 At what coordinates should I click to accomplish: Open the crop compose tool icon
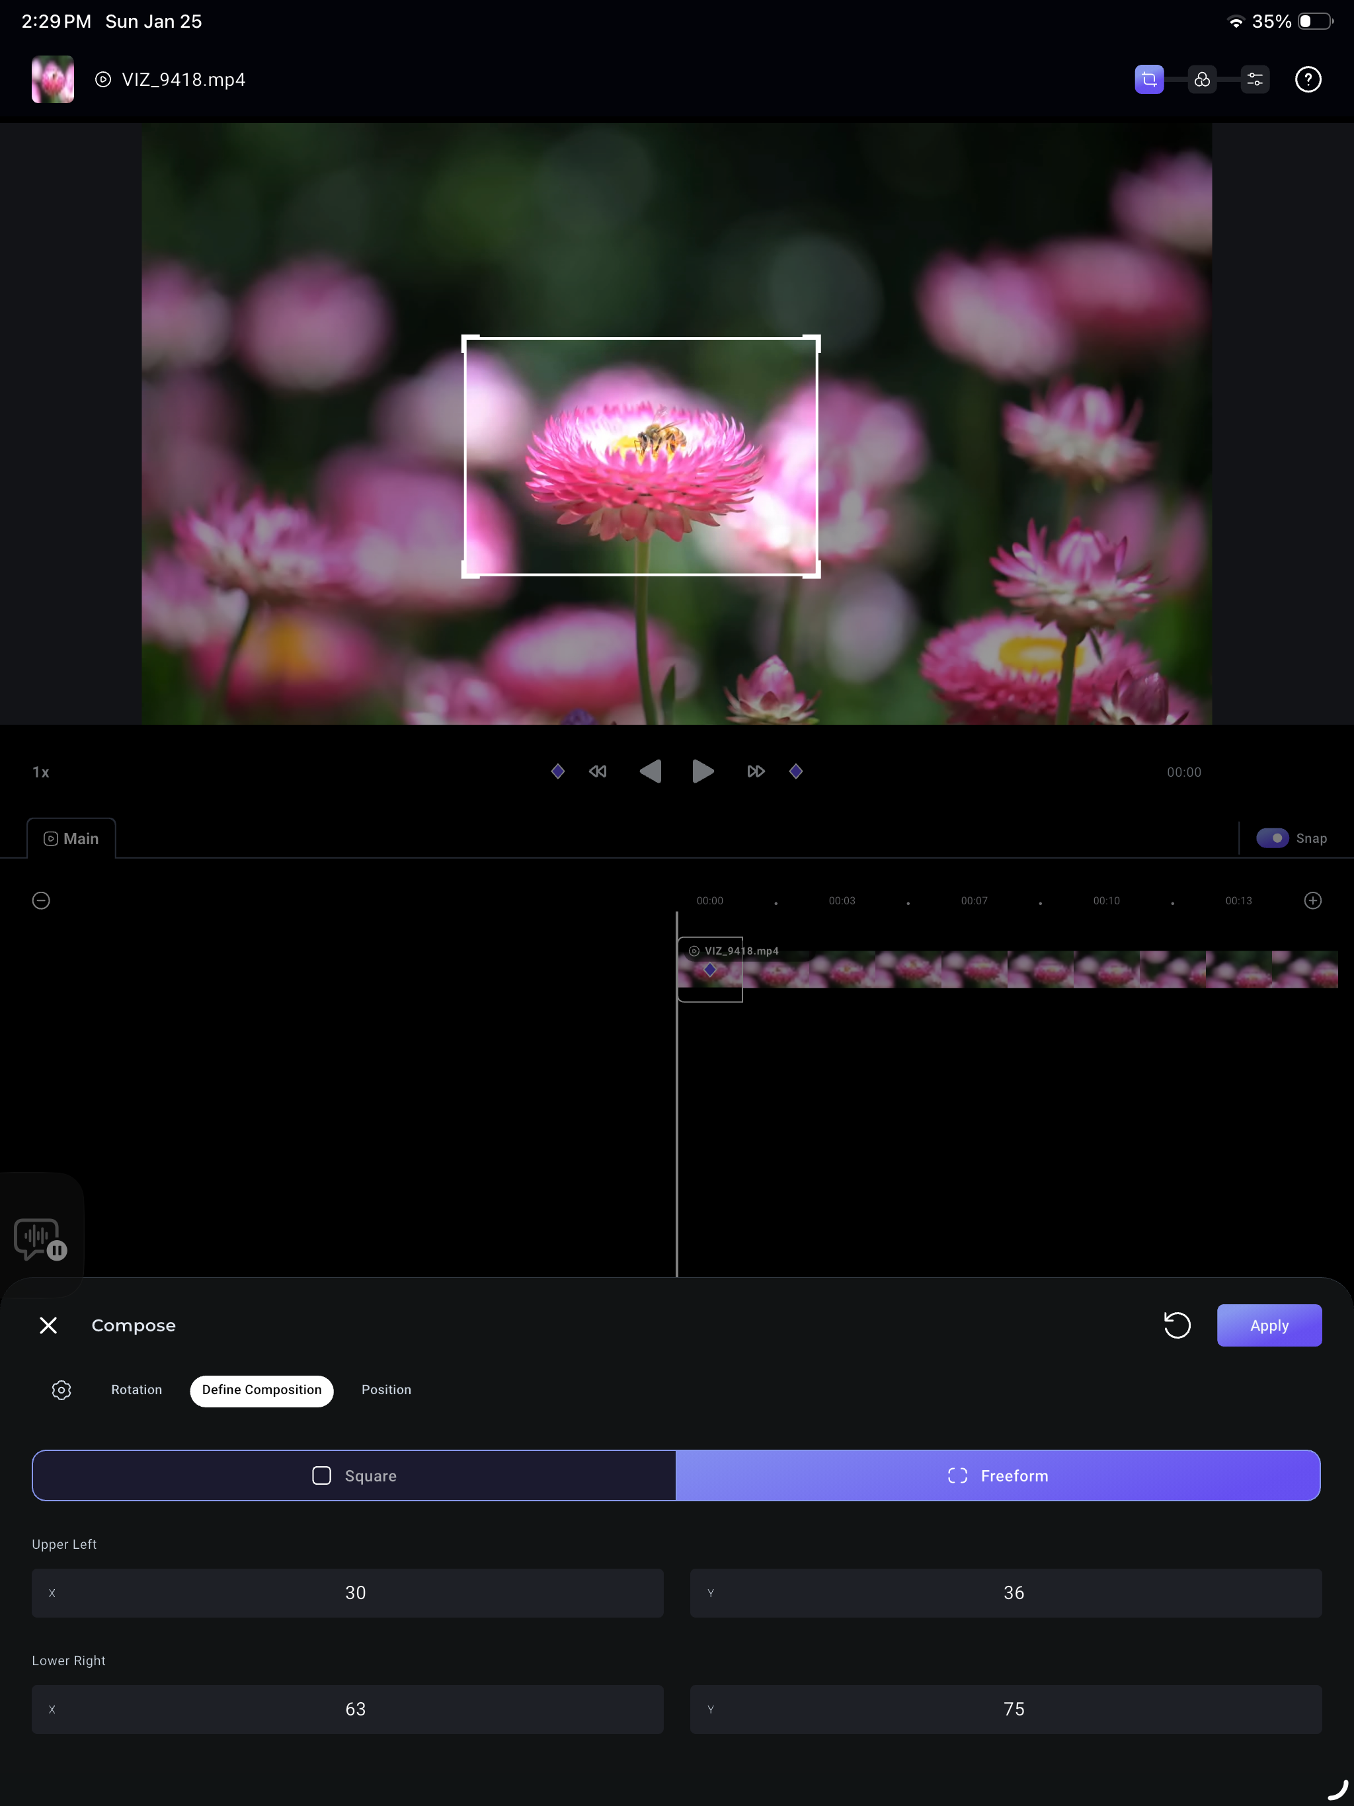(x=1148, y=79)
